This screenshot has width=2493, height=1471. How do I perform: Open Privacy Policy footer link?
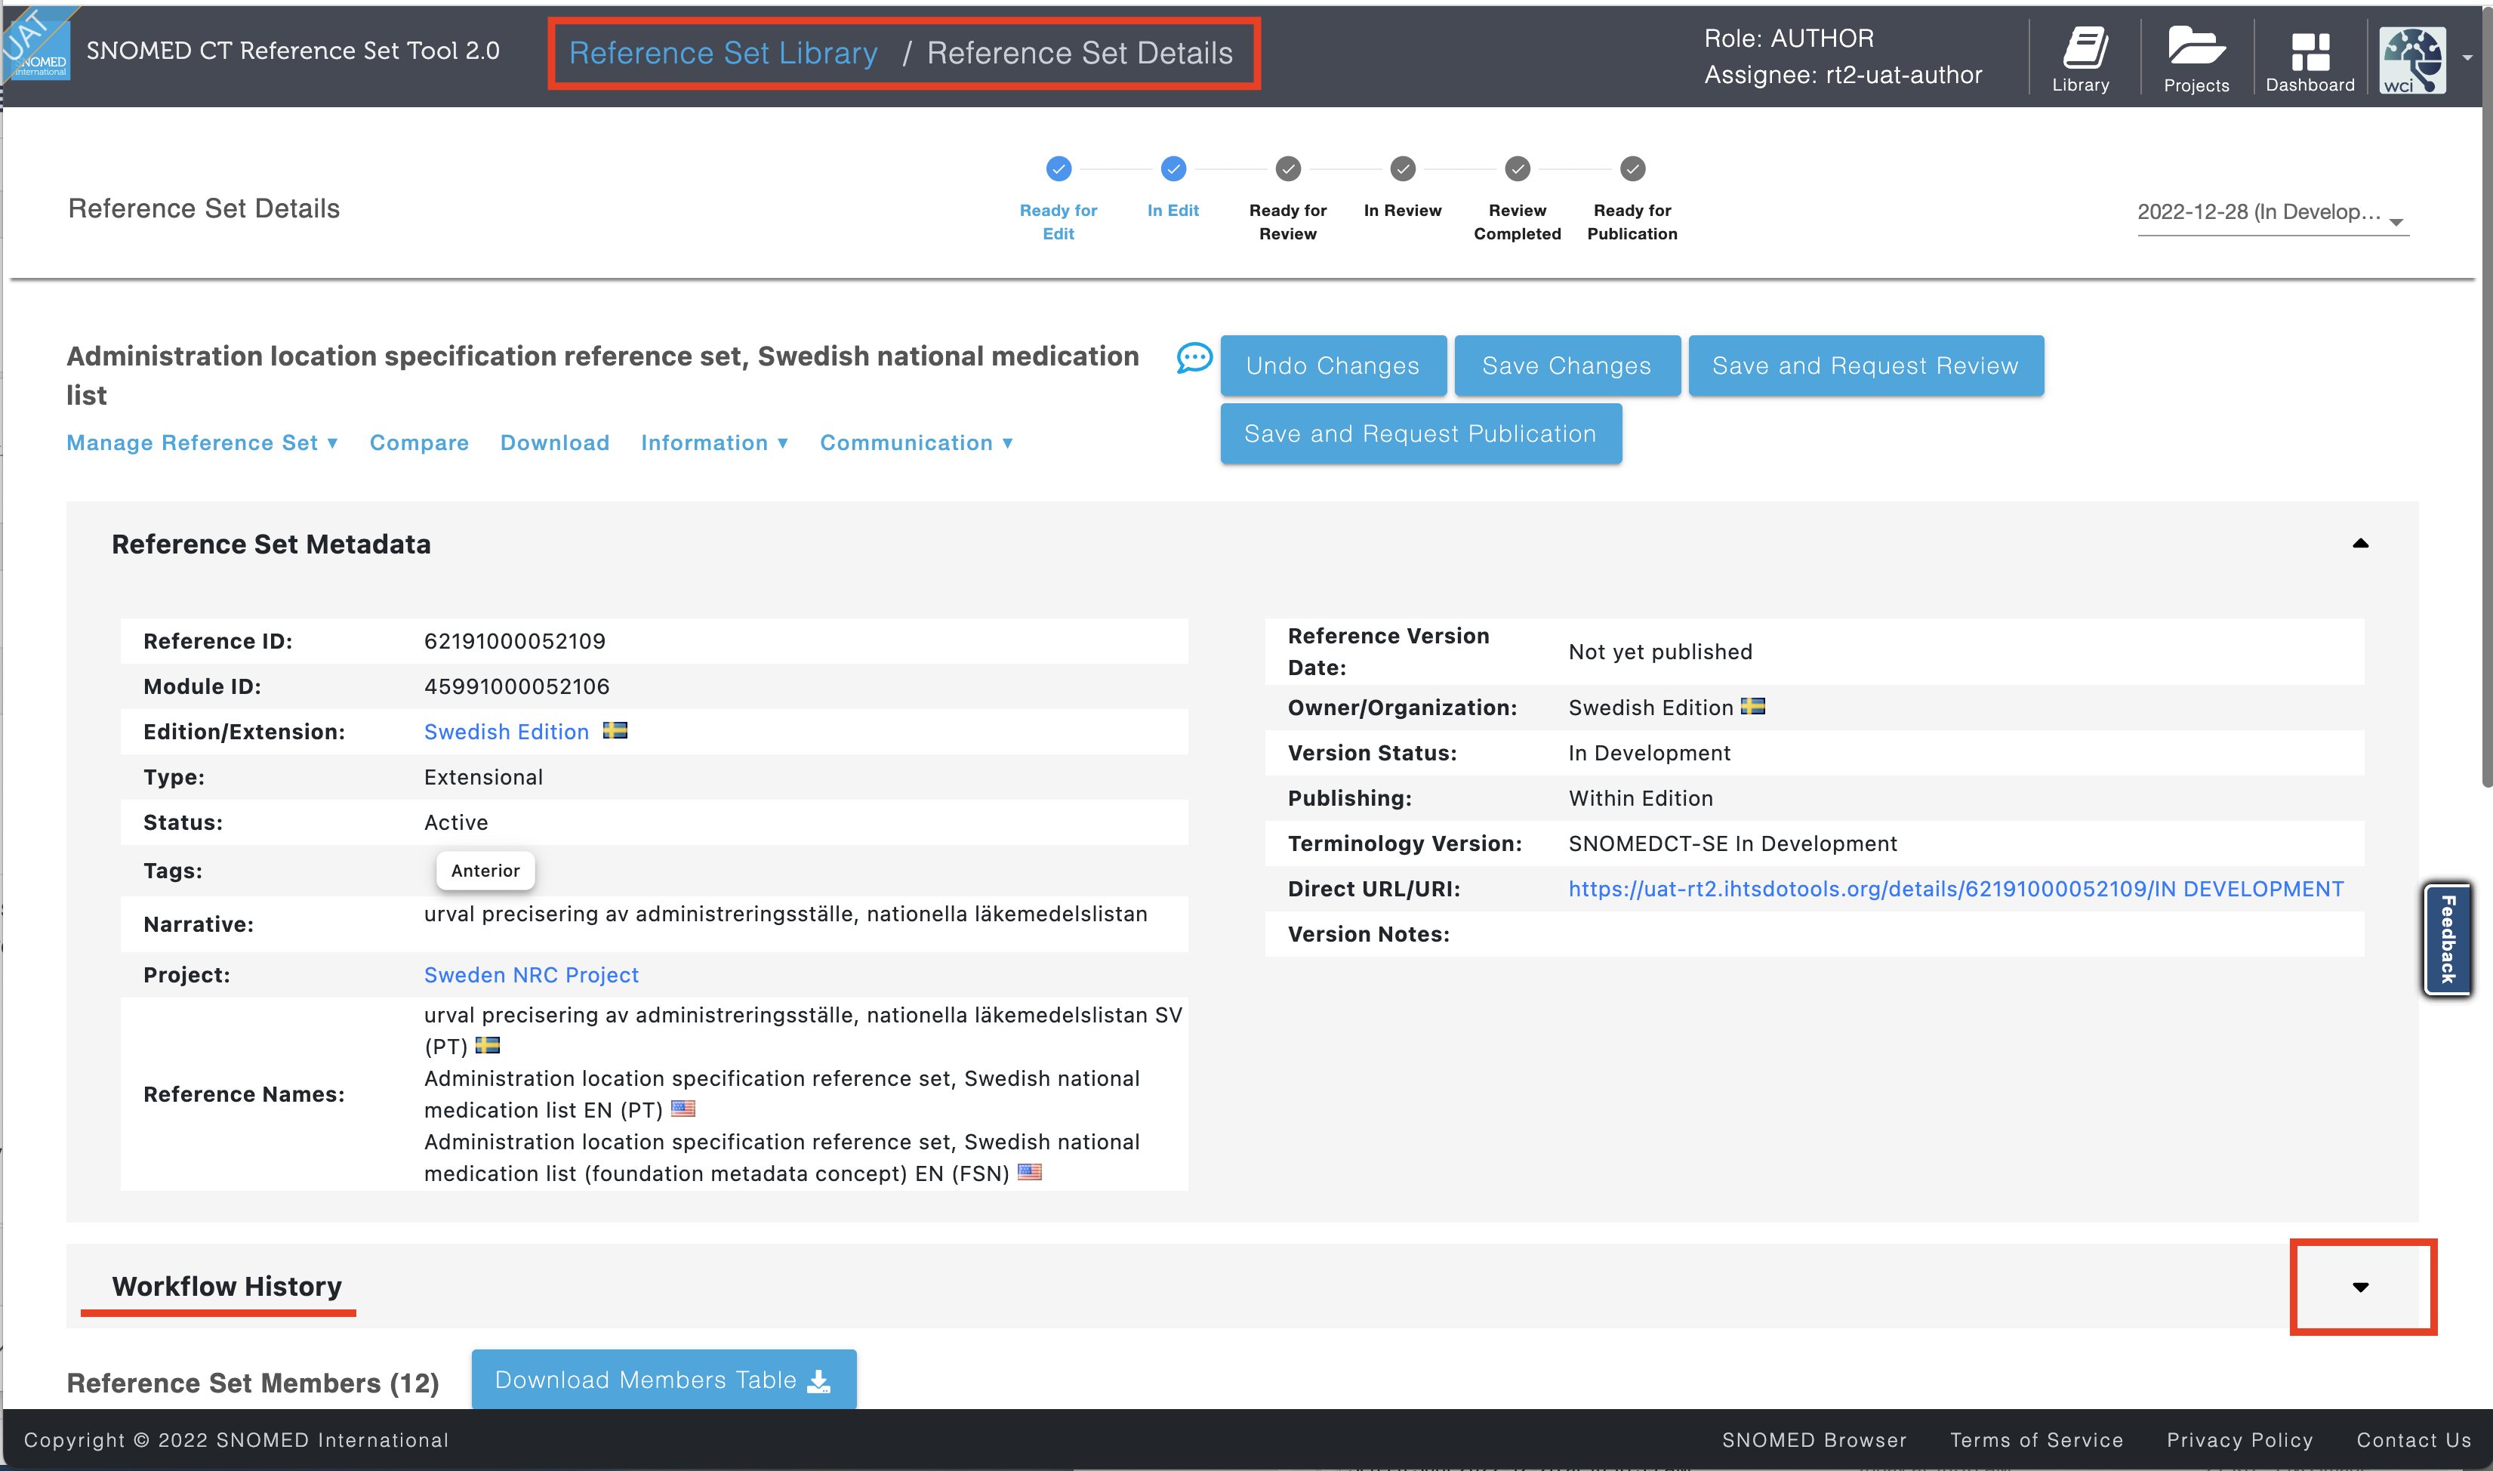click(2239, 1439)
